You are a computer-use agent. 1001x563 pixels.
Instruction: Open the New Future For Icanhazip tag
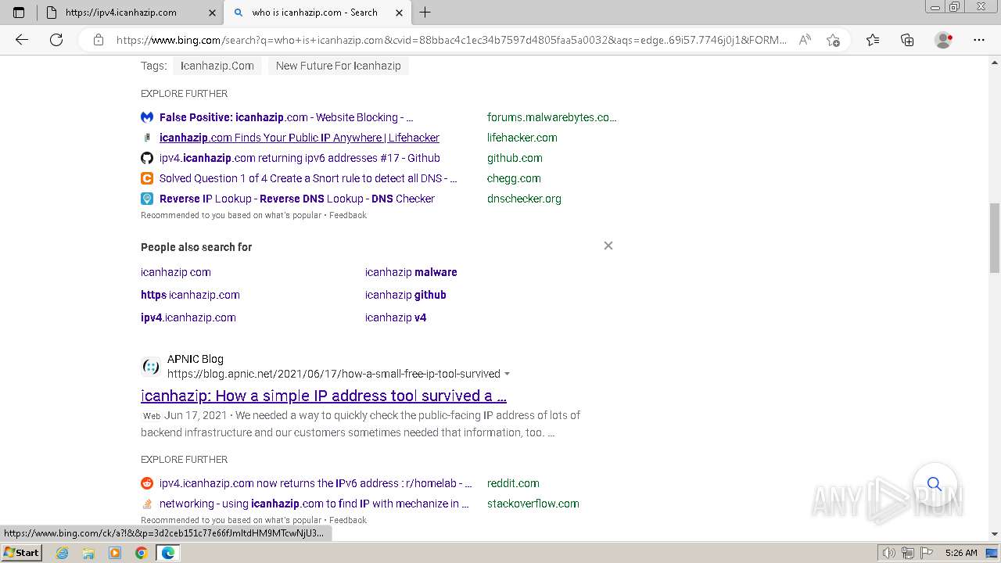coord(338,66)
